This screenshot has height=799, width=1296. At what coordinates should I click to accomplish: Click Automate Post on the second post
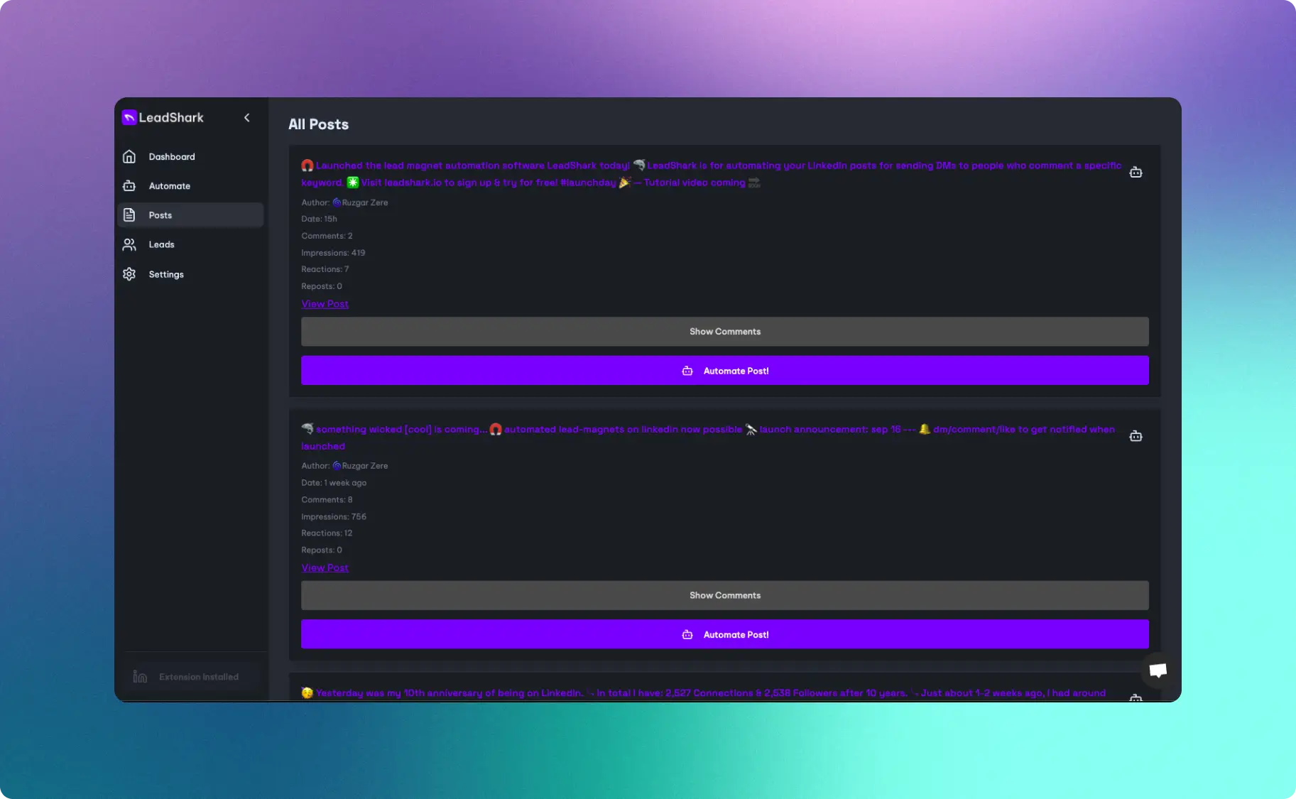pyautogui.click(x=725, y=634)
